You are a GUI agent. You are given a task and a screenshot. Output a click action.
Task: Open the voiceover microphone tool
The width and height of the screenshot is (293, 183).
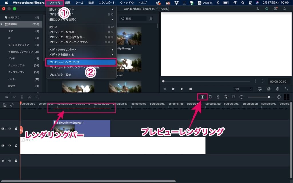pyautogui.click(x=218, y=97)
